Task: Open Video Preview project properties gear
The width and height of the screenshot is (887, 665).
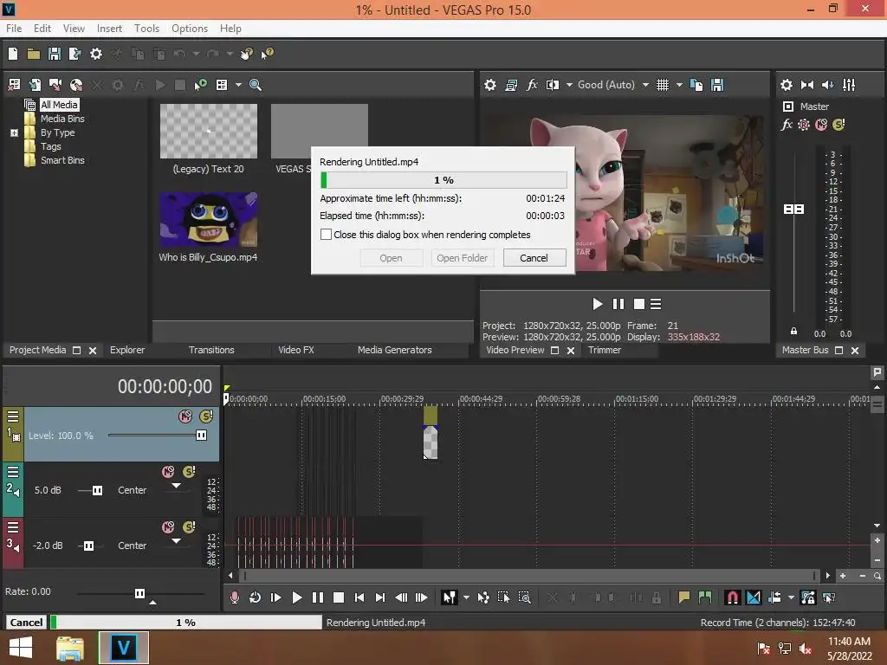Action: [x=490, y=85]
